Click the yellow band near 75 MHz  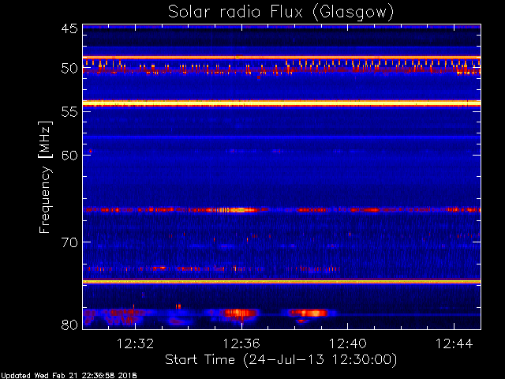(282, 282)
